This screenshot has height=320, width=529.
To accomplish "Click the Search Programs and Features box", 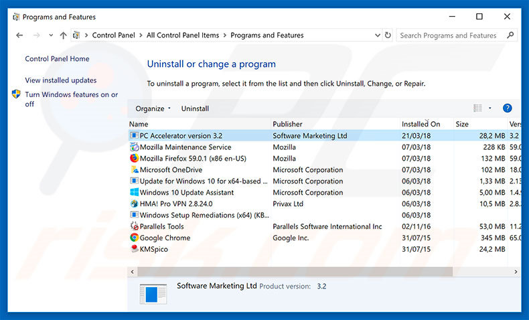I will tap(452, 35).
